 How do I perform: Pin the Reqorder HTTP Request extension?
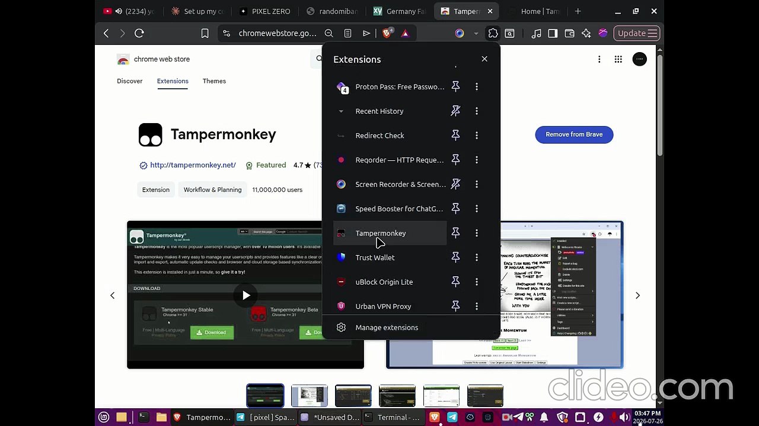coord(455,160)
